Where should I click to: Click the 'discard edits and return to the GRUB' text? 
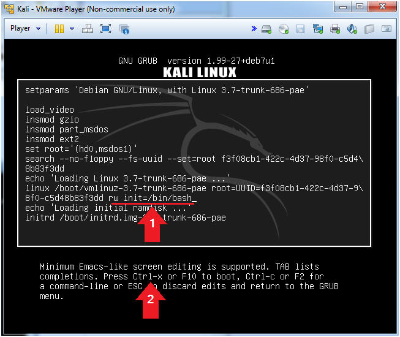point(251,286)
